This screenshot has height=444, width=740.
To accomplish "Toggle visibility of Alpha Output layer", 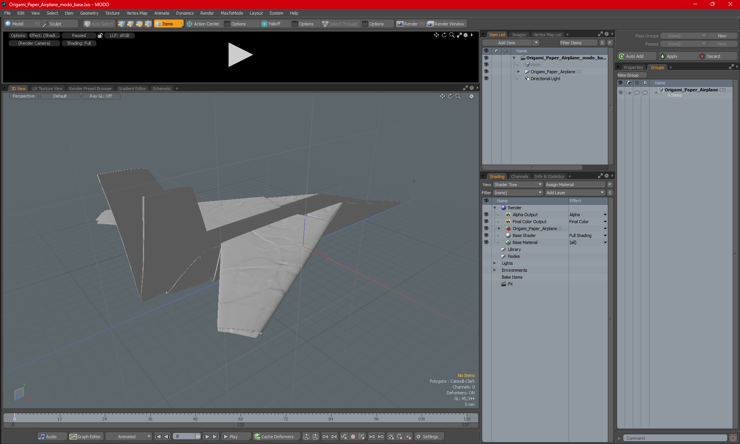I will tap(486, 215).
